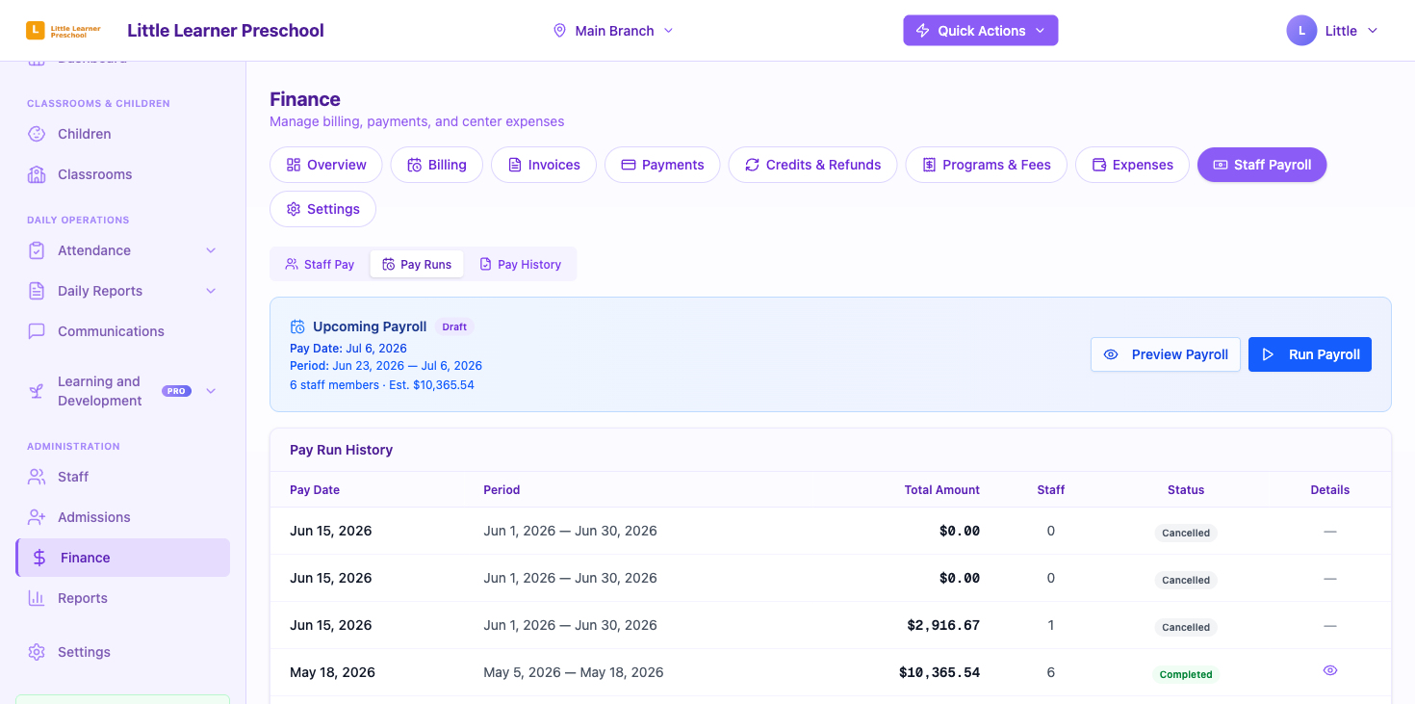
Task: Expand the Daily Reports submenu chevron
Action: (x=211, y=291)
